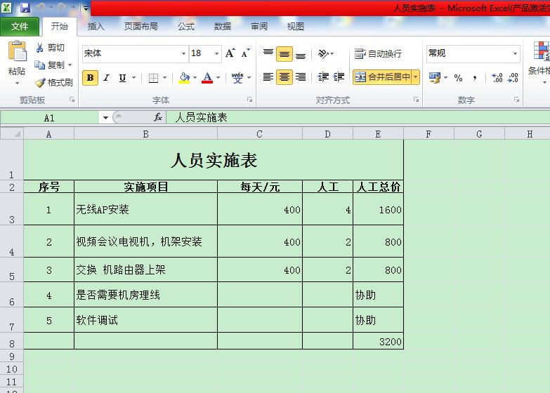
Task: Click the Copy icon
Action: (x=39, y=65)
